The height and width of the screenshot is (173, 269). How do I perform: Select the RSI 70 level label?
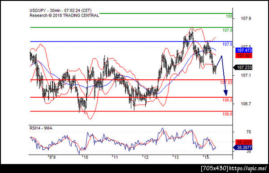[x=248, y=132]
